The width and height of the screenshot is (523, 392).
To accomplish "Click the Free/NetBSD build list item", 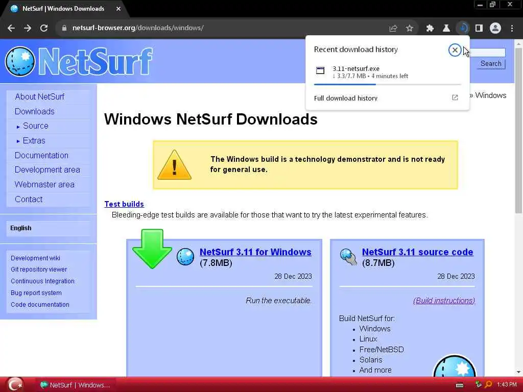I will tap(382, 350).
